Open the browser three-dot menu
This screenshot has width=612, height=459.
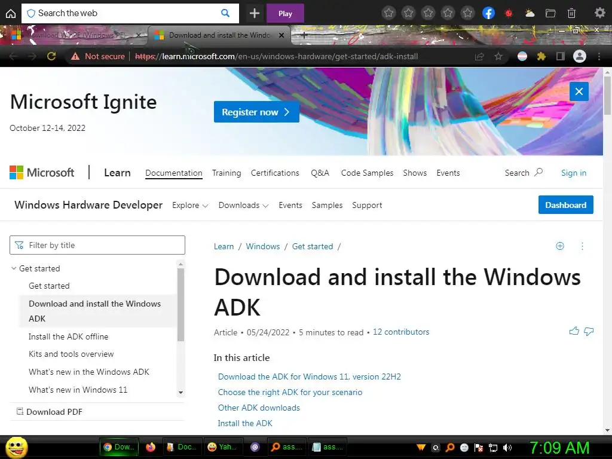[599, 57]
